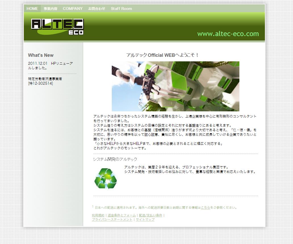The height and width of the screenshot is (244, 293).
Task: Open the COMPANY page
Action: pos(73,9)
